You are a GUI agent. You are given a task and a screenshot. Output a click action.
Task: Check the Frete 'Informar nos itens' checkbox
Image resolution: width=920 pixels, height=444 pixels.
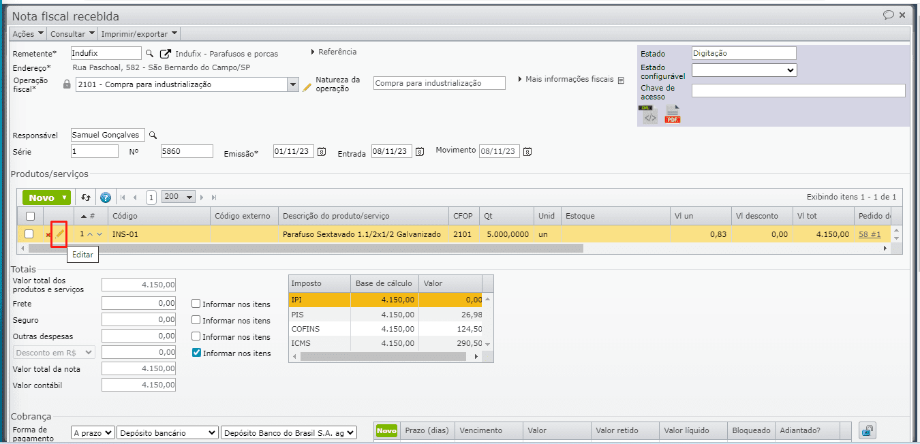[196, 304]
